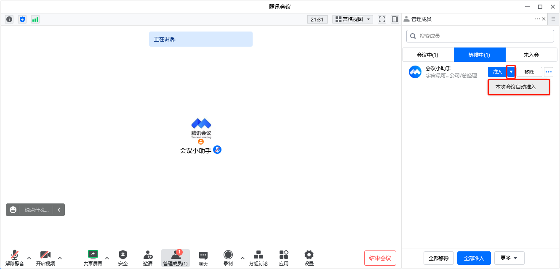The width and height of the screenshot is (560, 269).
Task: Expand recording options arrow next to 录制
Action: point(242,258)
